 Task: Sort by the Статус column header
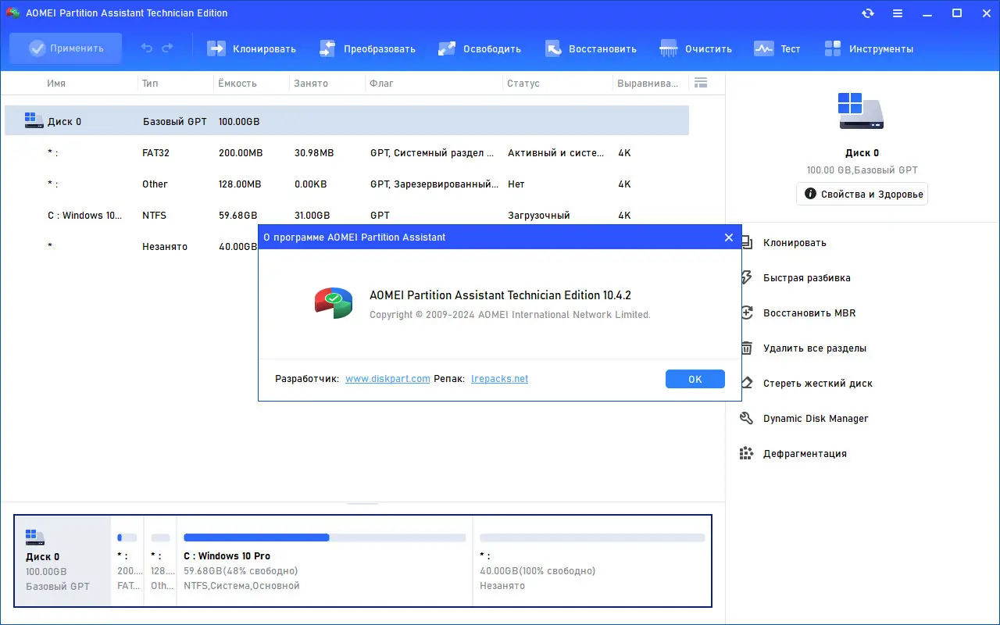pyautogui.click(x=523, y=84)
